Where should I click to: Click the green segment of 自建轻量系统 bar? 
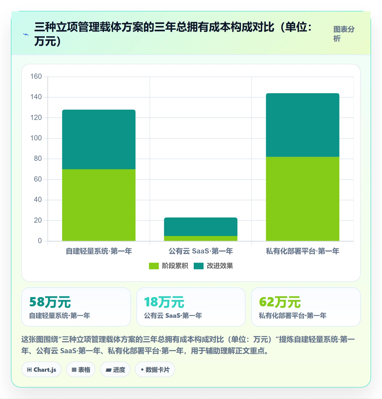99,205
